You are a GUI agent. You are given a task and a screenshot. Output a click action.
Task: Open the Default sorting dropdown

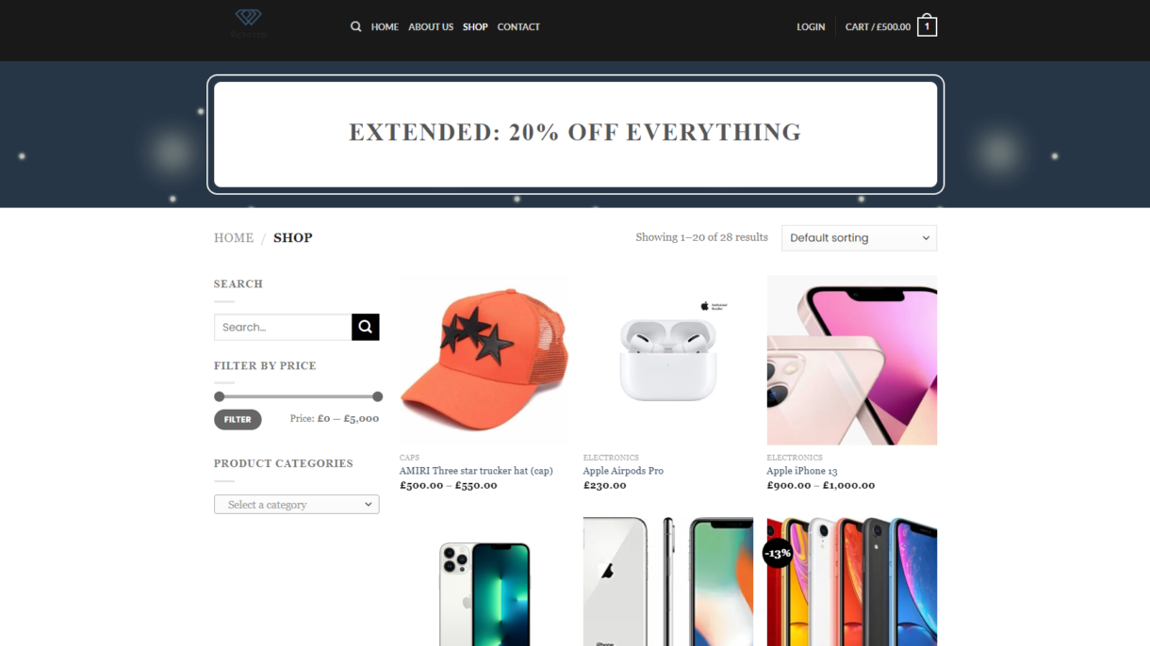tap(859, 237)
